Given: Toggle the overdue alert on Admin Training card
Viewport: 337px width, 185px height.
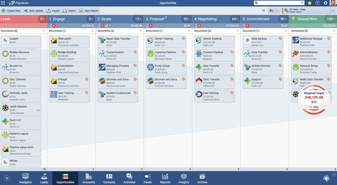Looking at the screenshot, I should [183, 38].
